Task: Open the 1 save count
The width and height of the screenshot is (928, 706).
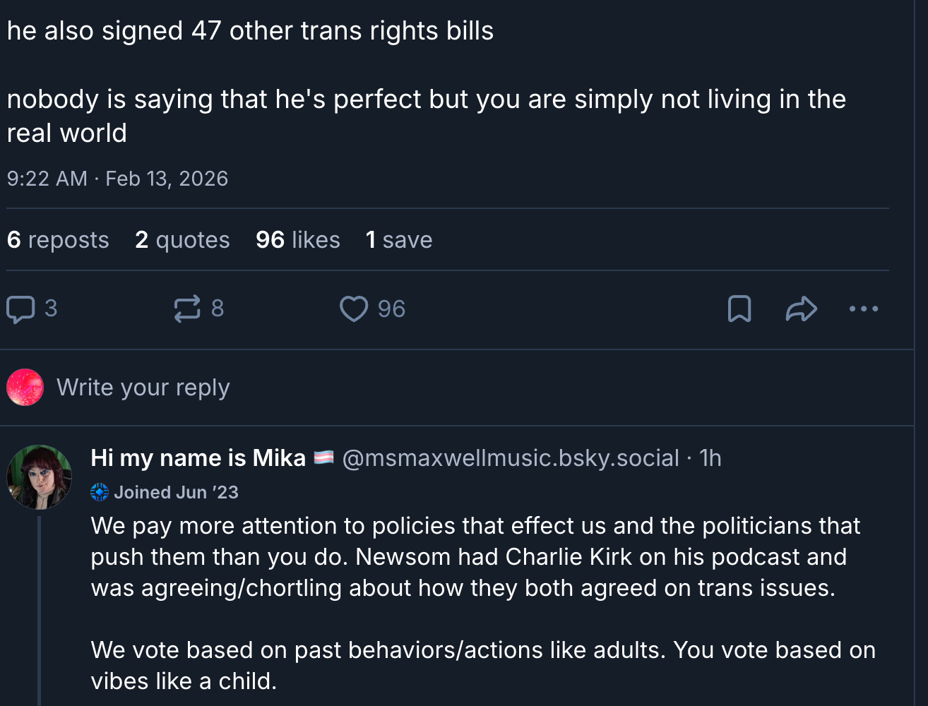Action: click(398, 240)
